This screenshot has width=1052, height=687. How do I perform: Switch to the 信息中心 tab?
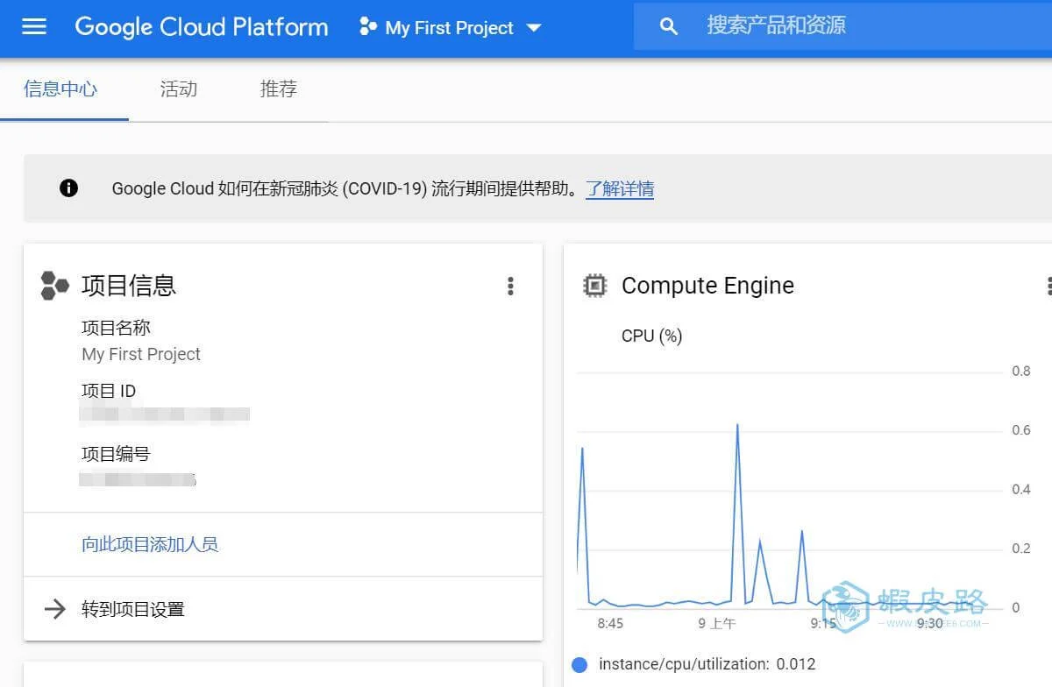pyautogui.click(x=60, y=89)
